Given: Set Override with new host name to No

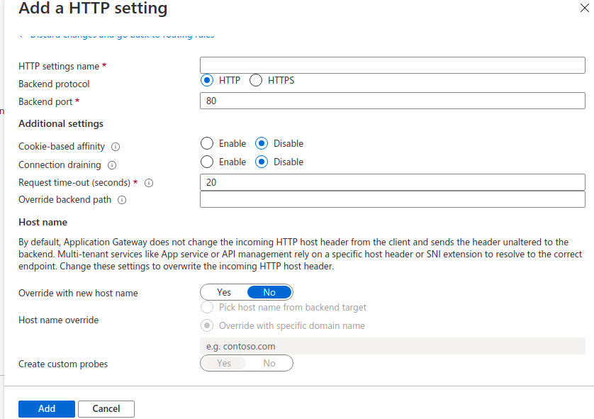Looking at the screenshot, I should point(269,292).
